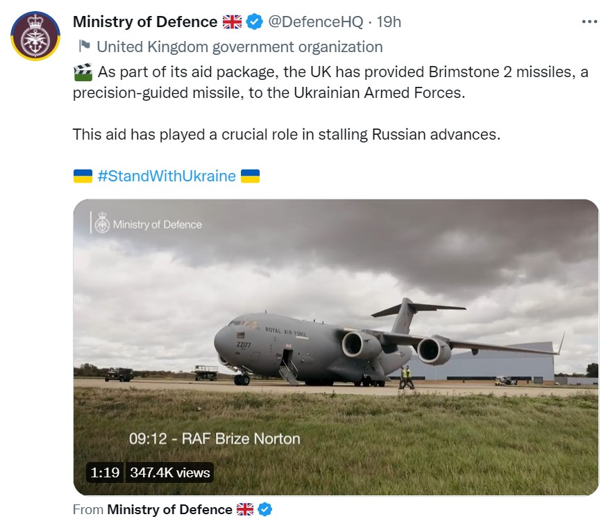Open the #StandWithUkraine hashtag

pyautogui.click(x=168, y=176)
